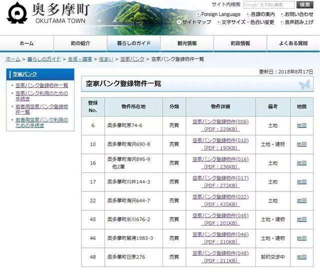Image resolution: width=320 pixels, height=272 pixels.
Task: Go to よくある質問 tab
Action: coord(293,43)
